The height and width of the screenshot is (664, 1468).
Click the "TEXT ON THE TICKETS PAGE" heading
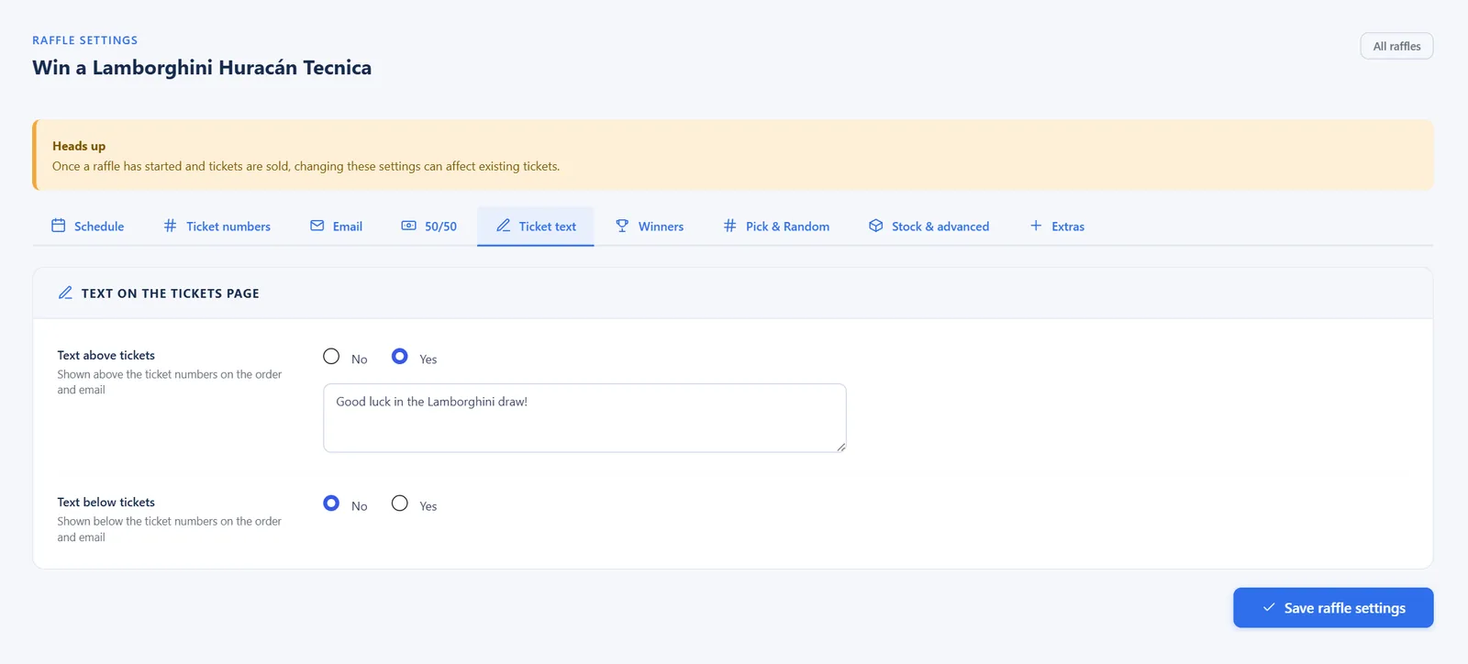pos(171,293)
